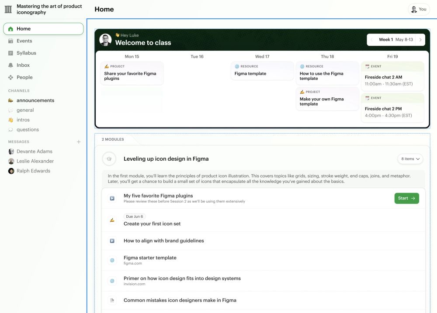Click the intros waving hand icon
Image resolution: width=437 pixels, height=313 pixels.
point(10,120)
